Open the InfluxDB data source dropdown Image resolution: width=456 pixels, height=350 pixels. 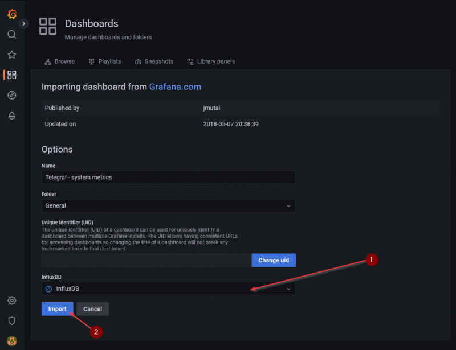pos(168,289)
